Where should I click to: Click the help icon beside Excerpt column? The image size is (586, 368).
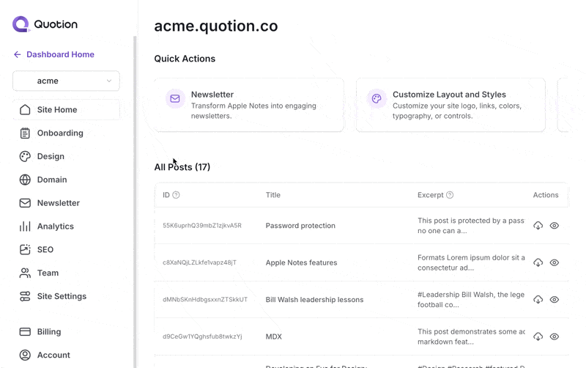pyautogui.click(x=450, y=195)
